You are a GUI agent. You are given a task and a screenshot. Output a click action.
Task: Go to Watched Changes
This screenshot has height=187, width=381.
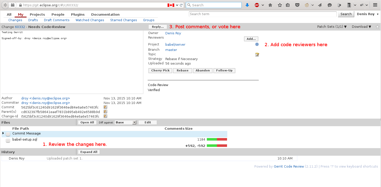[x=90, y=20]
